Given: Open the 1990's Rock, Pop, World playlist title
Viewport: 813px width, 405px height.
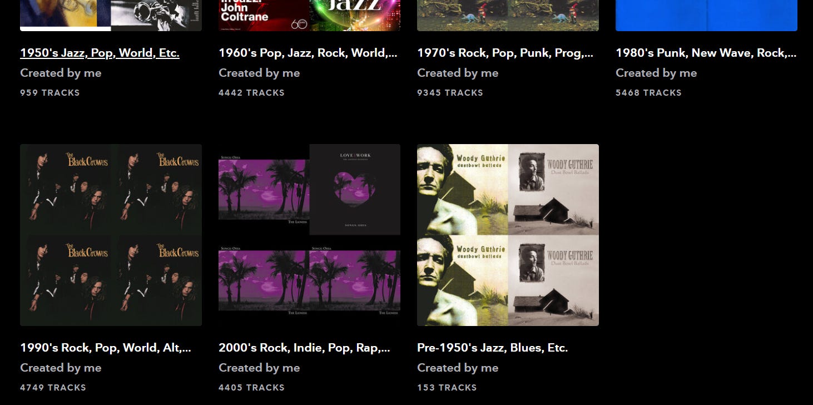Looking at the screenshot, I should pyautogui.click(x=106, y=348).
